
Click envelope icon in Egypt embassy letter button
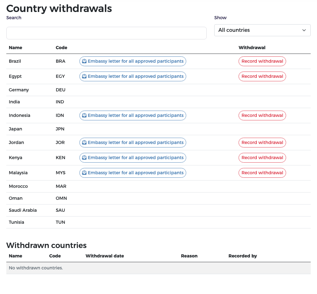84,77
